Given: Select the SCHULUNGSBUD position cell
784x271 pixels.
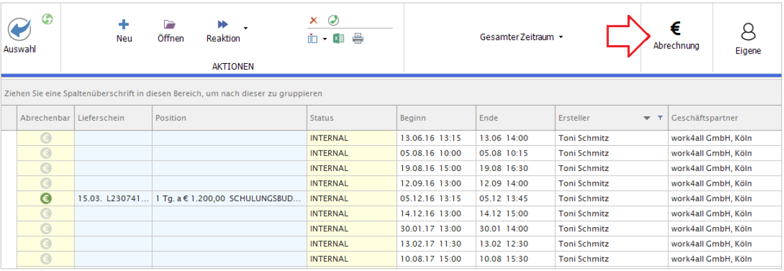Looking at the screenshot, I should pos(229,199).
